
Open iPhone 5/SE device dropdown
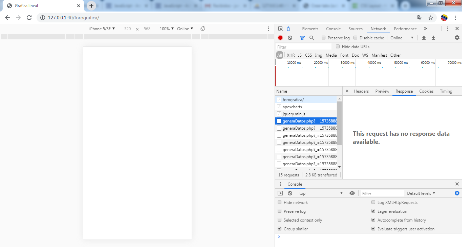(x=102, y=29)
